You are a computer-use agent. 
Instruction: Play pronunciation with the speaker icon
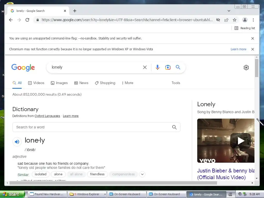click(17, 142)
